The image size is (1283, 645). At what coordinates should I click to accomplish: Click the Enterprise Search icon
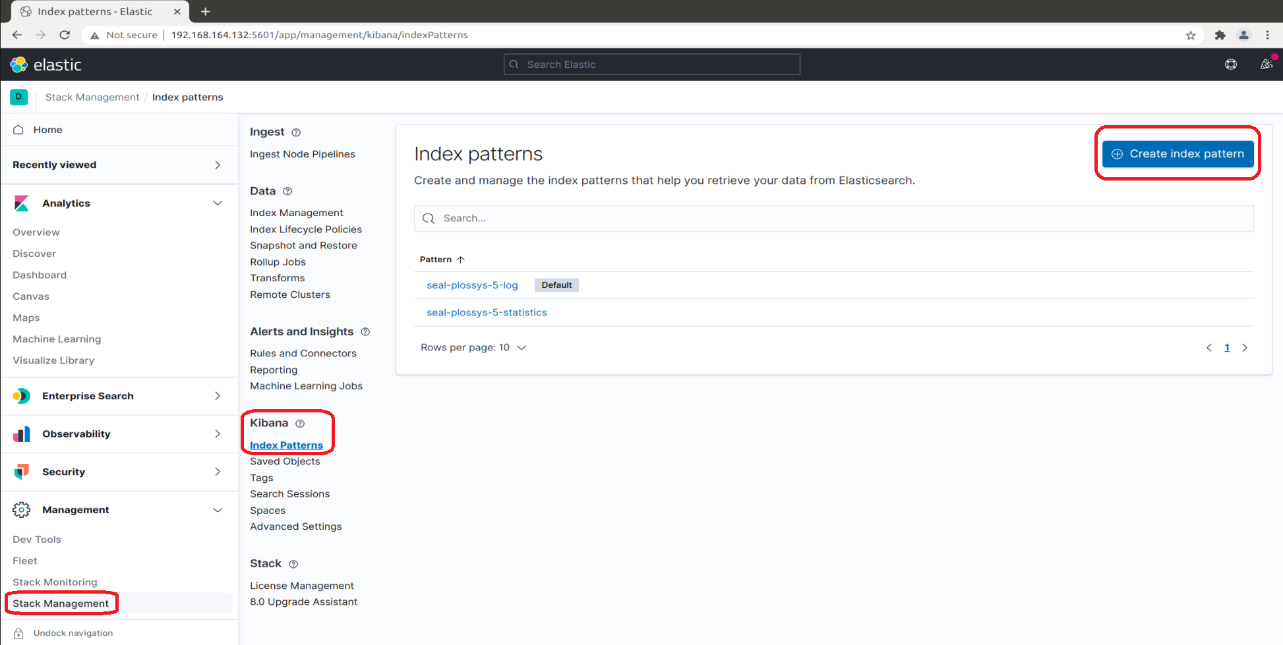click(x=22, y=396)
